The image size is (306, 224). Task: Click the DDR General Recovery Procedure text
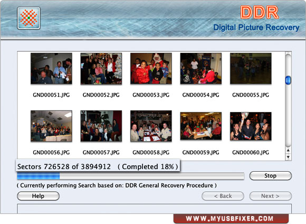[x=169, y=185]
